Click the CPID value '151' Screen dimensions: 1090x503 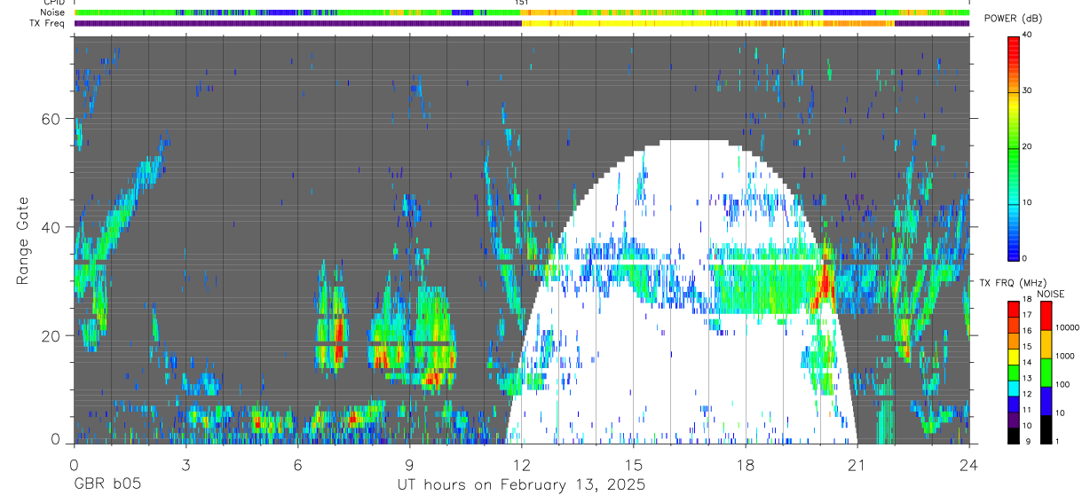coord(522,3)
